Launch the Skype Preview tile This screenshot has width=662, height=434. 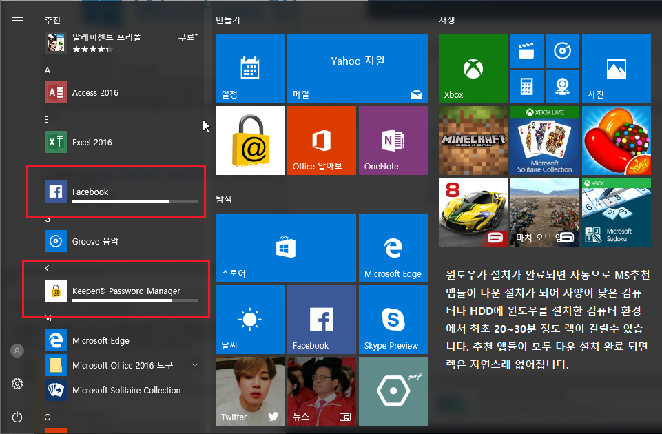tap(393, 320)
